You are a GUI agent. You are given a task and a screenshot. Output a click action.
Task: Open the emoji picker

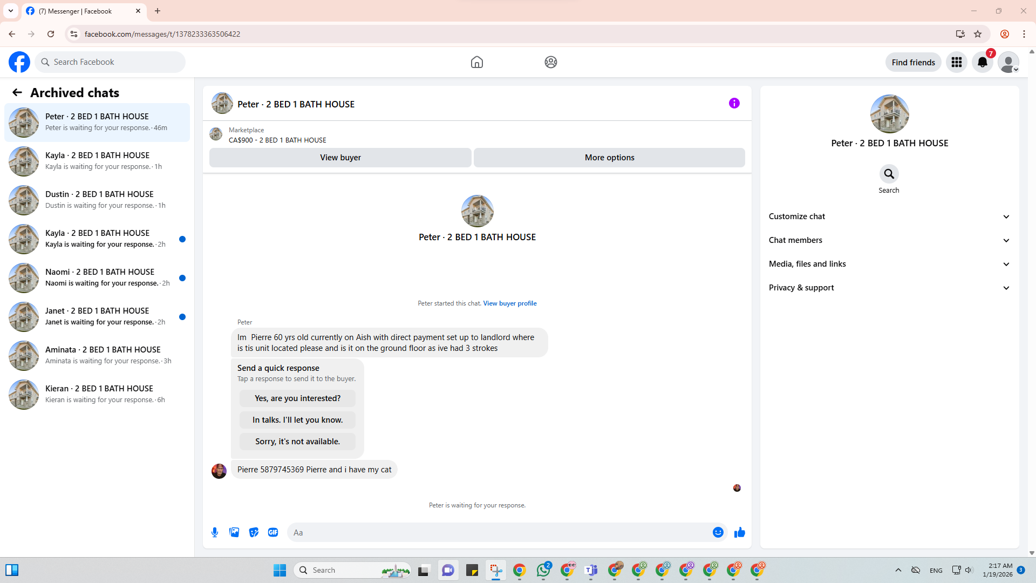718,533
